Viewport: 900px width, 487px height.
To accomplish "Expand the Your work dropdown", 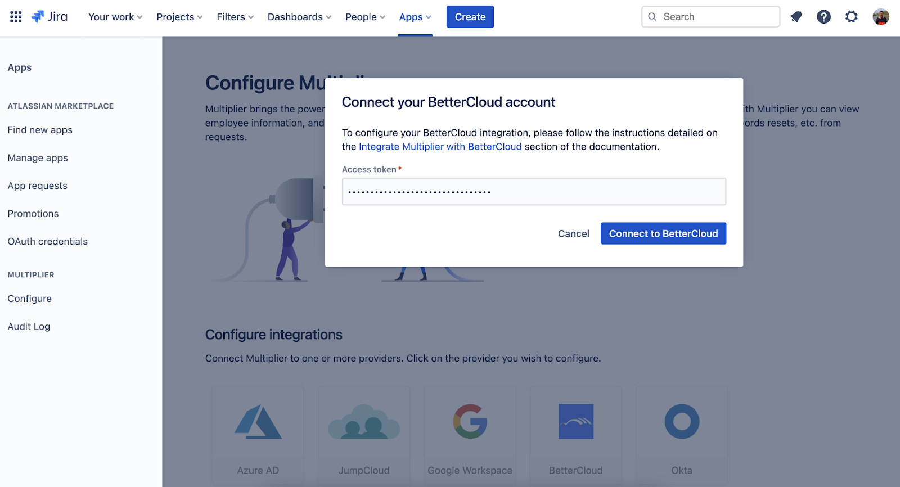I will pyautogui.click(x=115, y=17).
